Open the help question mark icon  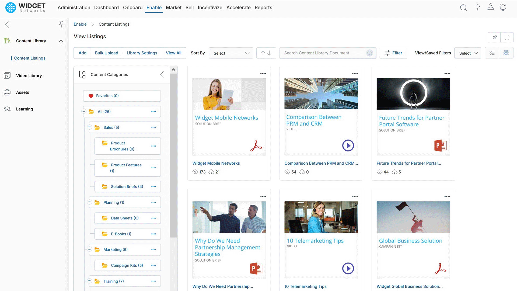click(478, 8)
